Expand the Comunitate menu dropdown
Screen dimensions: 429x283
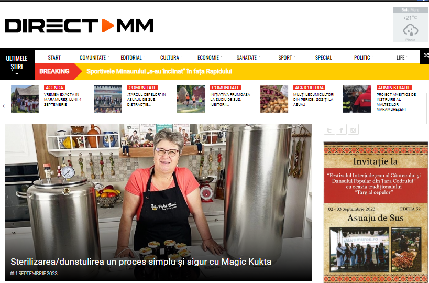94,58
